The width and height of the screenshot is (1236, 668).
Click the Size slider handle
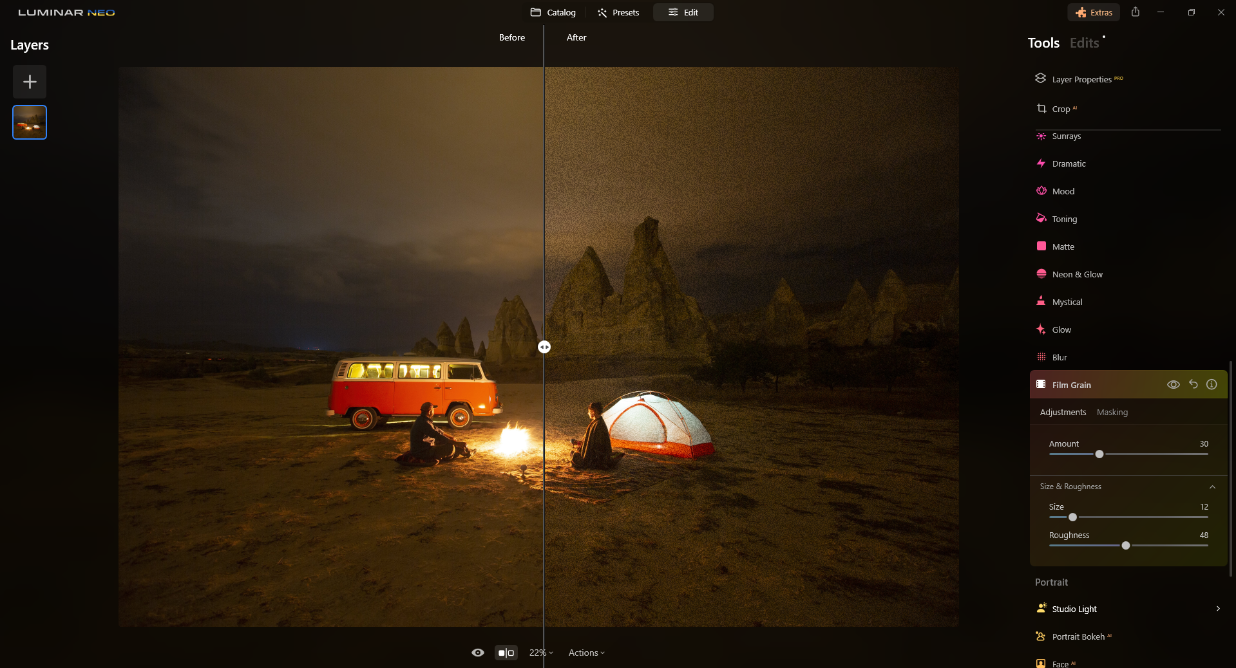tap(1072, 517)
